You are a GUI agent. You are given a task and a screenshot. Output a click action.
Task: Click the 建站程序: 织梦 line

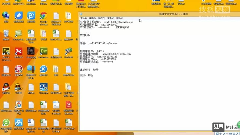[89, 70]
